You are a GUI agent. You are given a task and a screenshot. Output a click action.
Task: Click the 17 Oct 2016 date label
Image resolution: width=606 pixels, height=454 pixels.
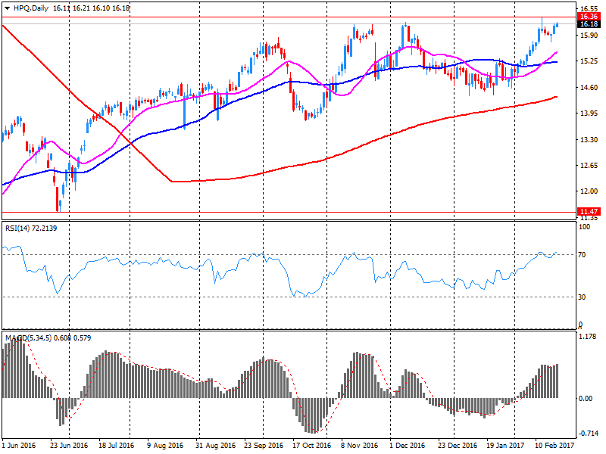click(x=312, y=445)
